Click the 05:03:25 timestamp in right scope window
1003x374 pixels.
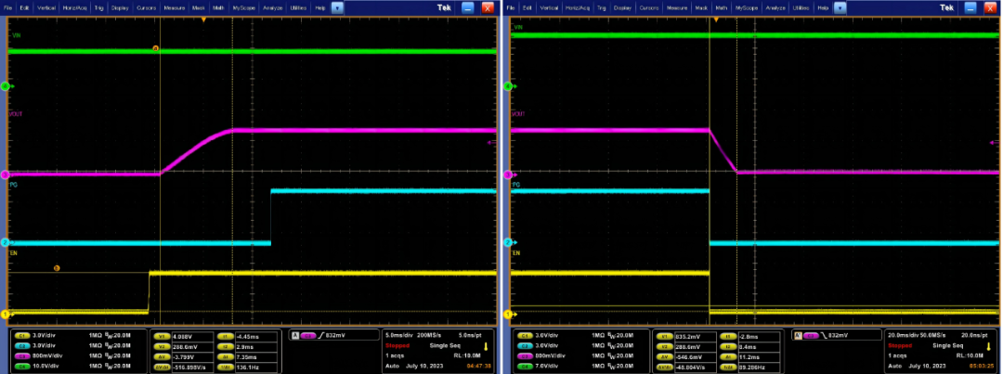click(x=982, y=366)
